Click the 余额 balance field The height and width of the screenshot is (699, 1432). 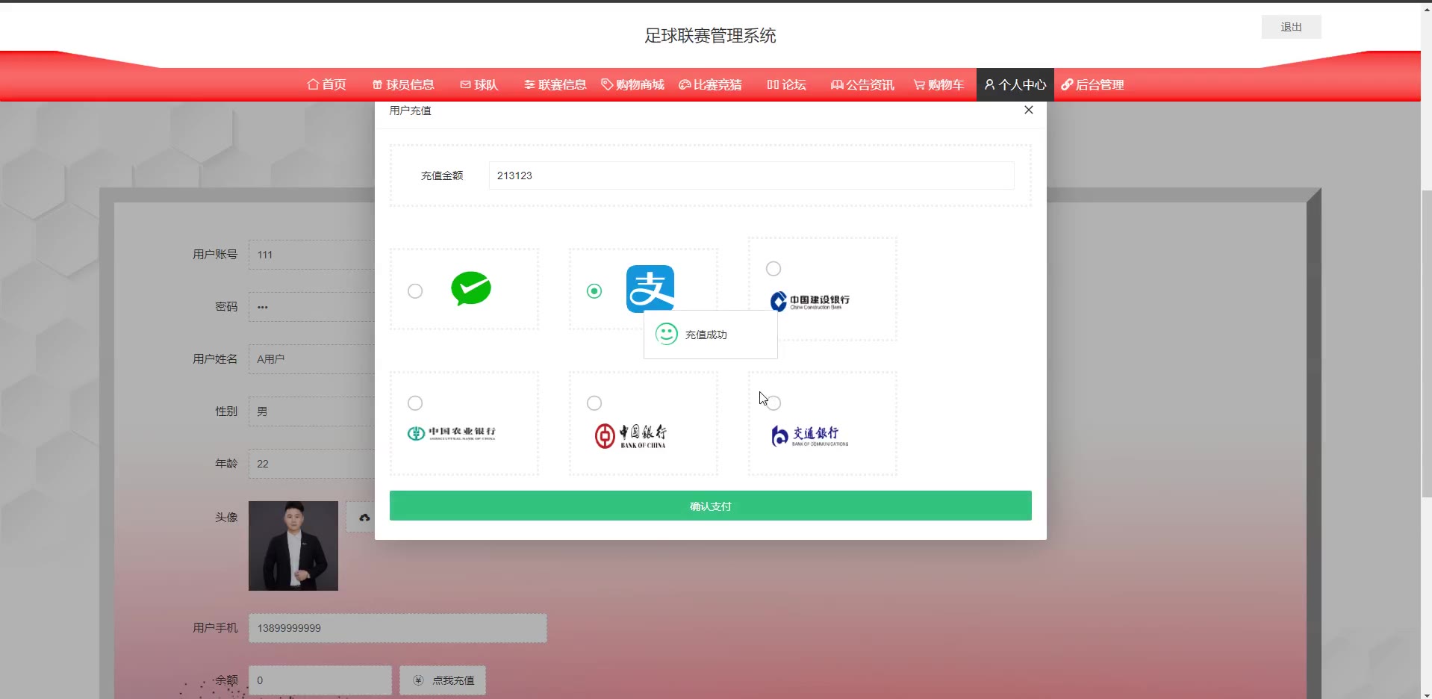(x=320, y=680)
